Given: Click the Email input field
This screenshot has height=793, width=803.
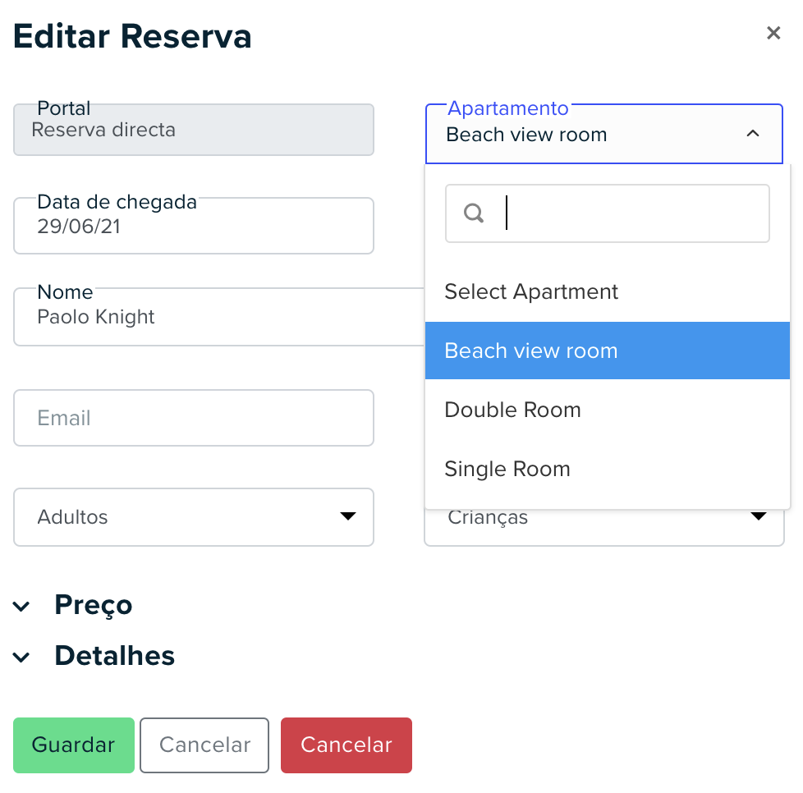Looking at the screenshot, I should [x=194, y=418].
